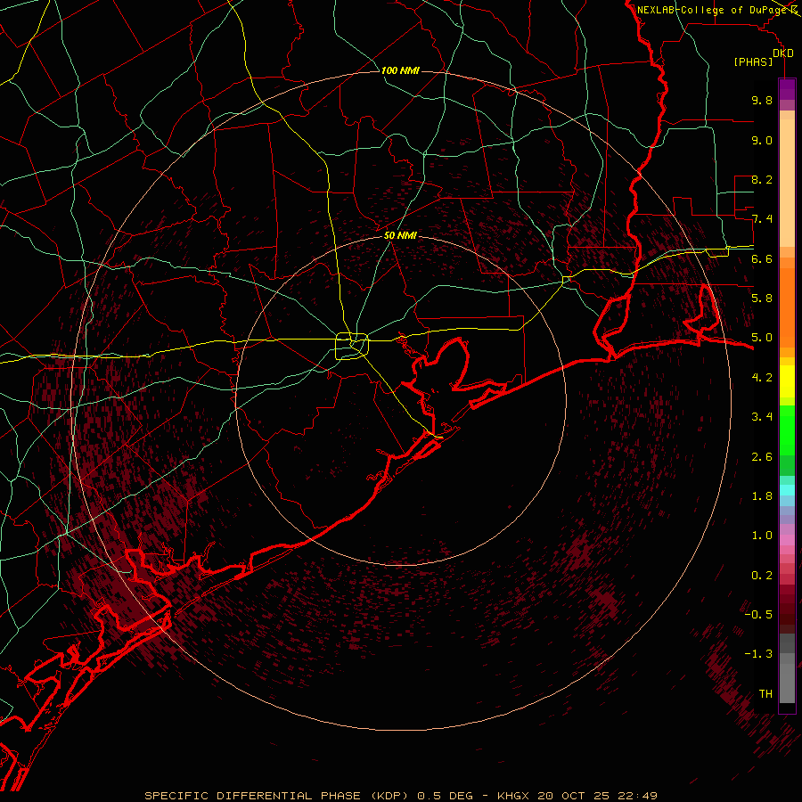The image size is (802, 802).
Task: Click the 3.4 scale label
Action: tap(762, 417)
